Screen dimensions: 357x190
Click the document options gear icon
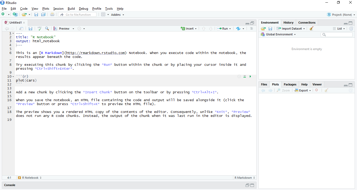click(x=79, y=29)
